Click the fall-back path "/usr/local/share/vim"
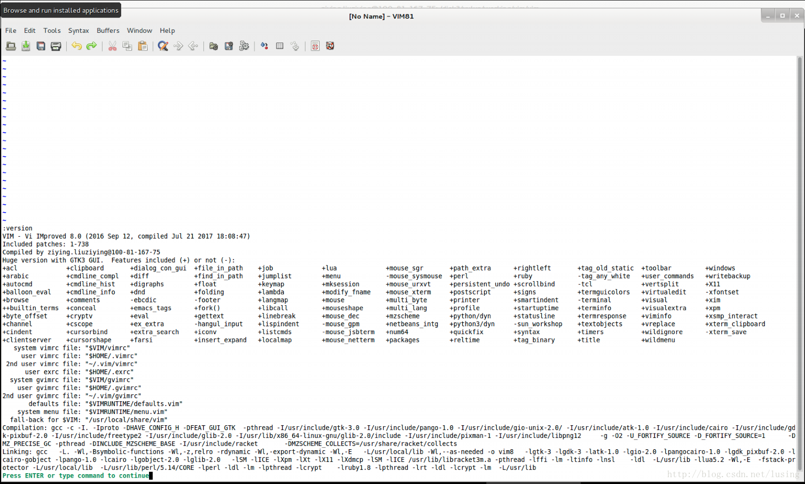Image resolution: width=805 pixels, height=484 pixels. coord(126,420)
